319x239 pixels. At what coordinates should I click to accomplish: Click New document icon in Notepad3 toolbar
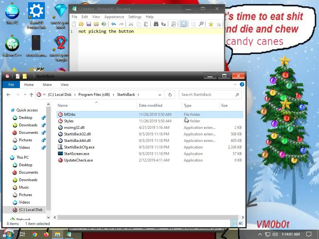point(74,24)
